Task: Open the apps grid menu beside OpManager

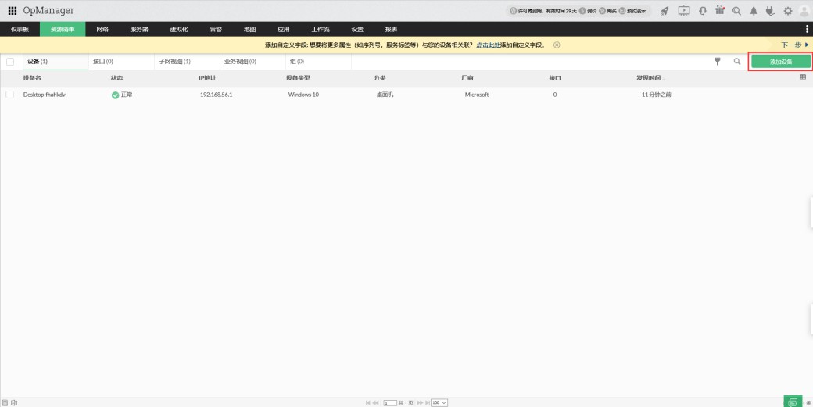Action: (x=13, y=10)
